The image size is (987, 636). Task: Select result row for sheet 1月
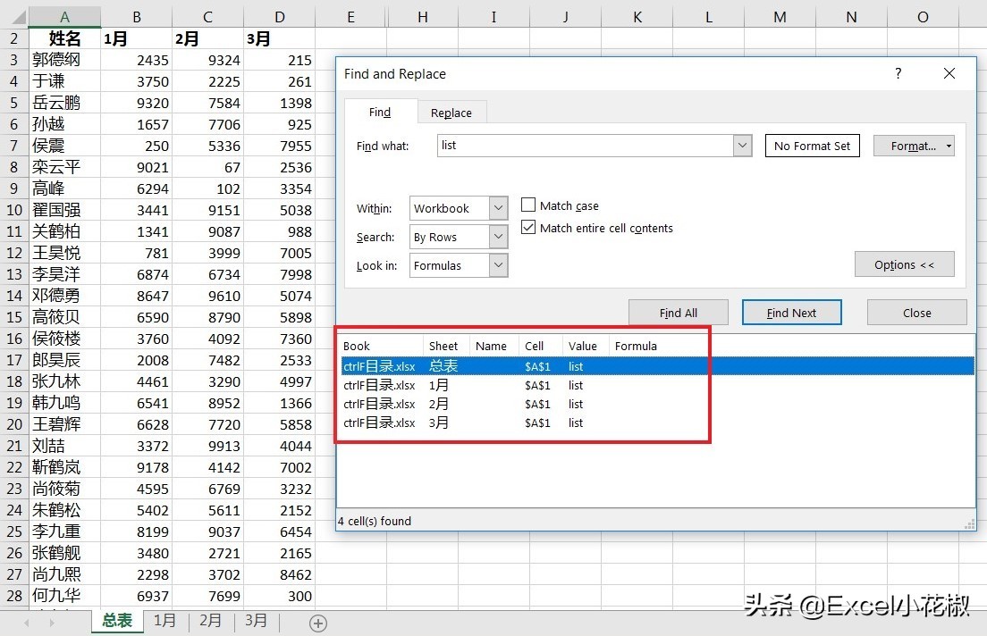pos(658,385)
